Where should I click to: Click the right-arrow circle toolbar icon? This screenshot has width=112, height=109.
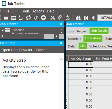(x=43, y=18)
